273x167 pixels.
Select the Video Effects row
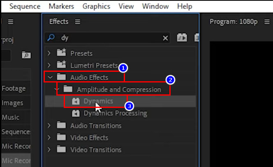[120, 137]
